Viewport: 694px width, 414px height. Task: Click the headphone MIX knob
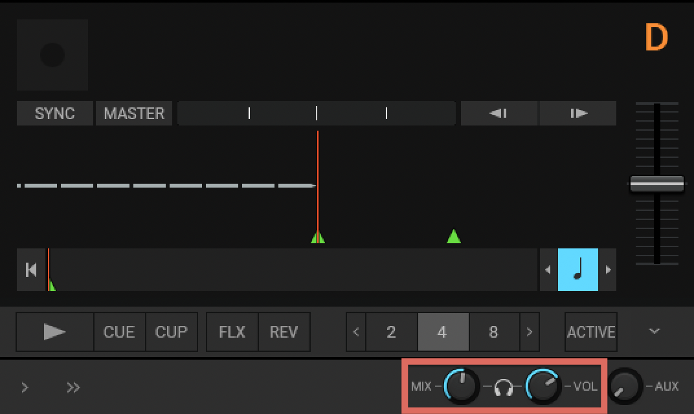tap(462, 386)
